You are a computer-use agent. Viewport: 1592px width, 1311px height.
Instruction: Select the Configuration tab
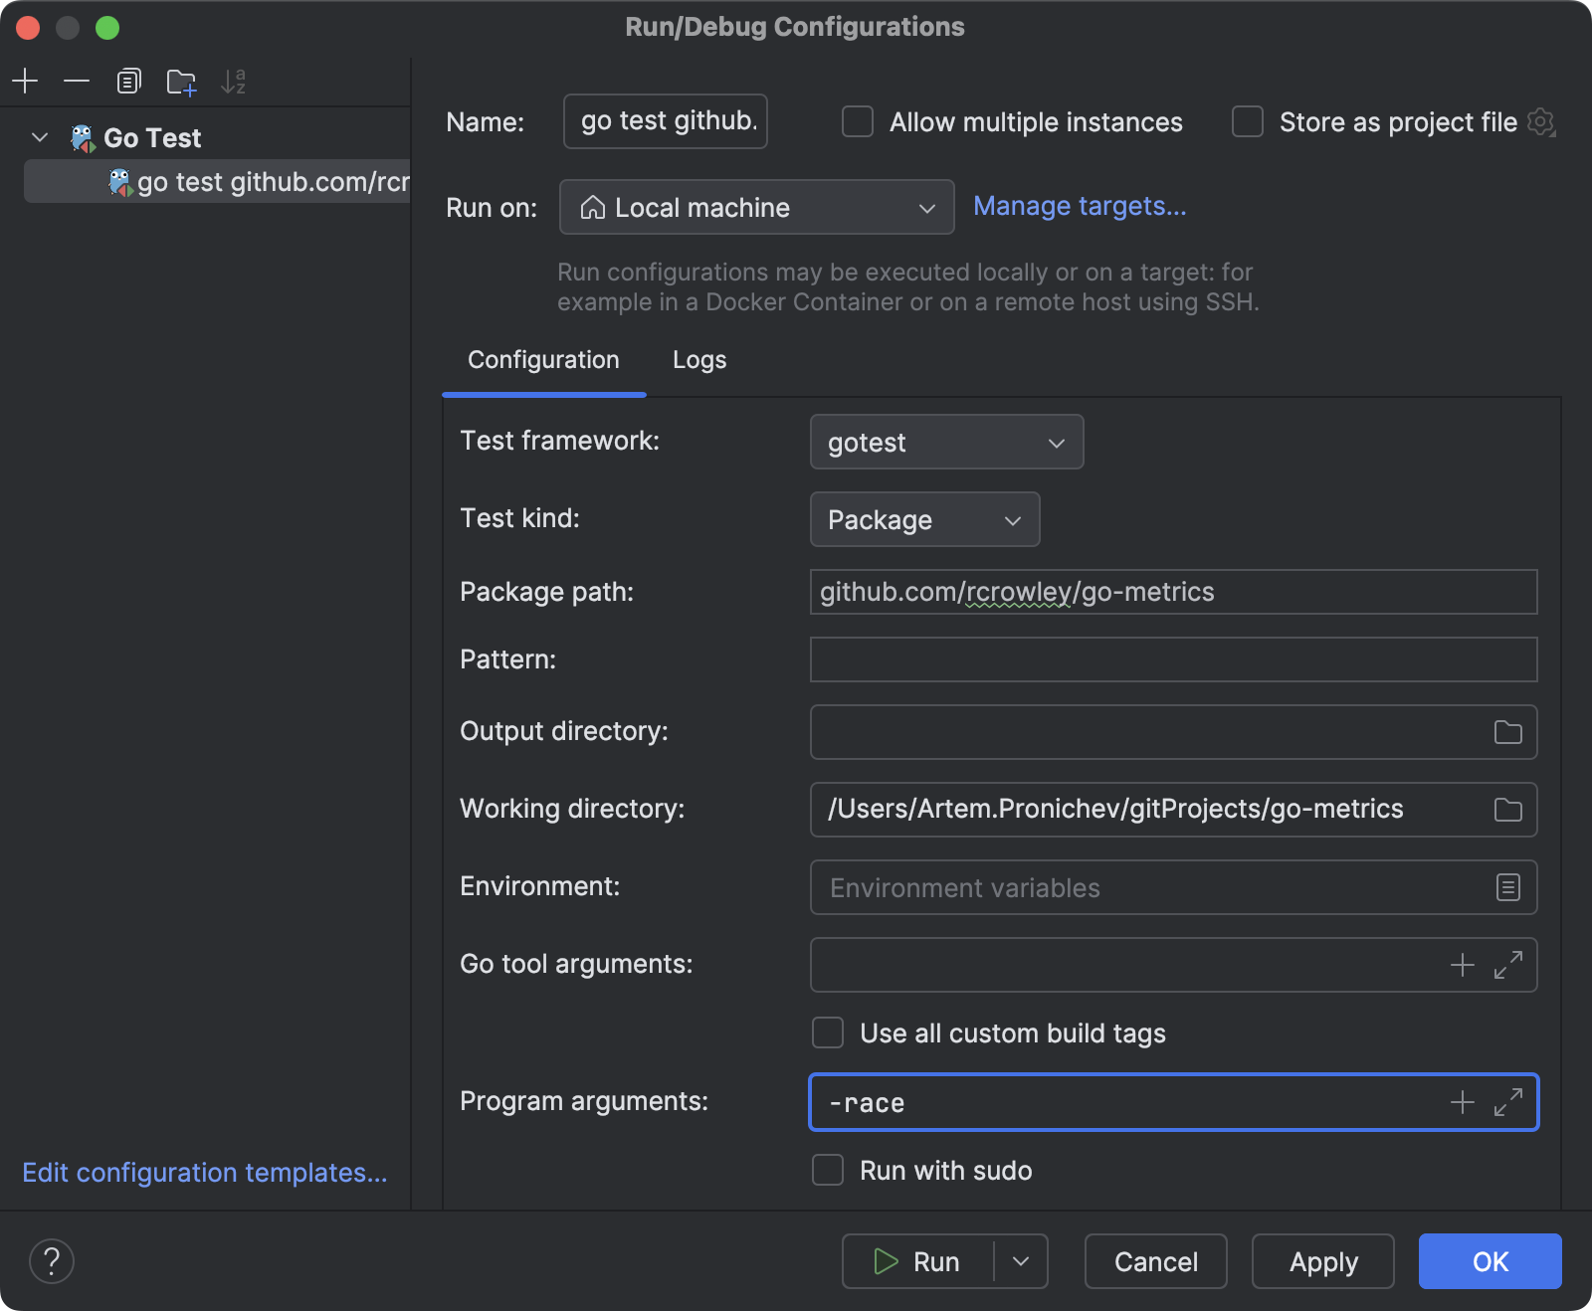[x=543, y=360]
